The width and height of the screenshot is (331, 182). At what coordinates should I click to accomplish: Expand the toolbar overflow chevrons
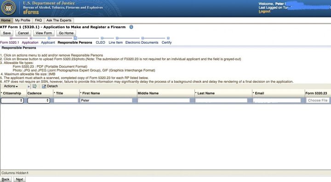coord(29,86)
